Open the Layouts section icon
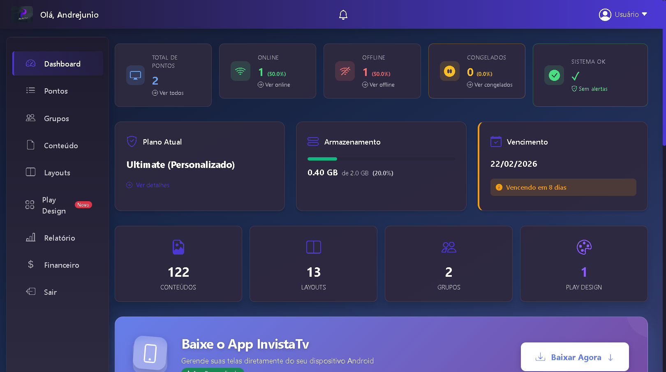The image size is (666, 372). [30, 172]
